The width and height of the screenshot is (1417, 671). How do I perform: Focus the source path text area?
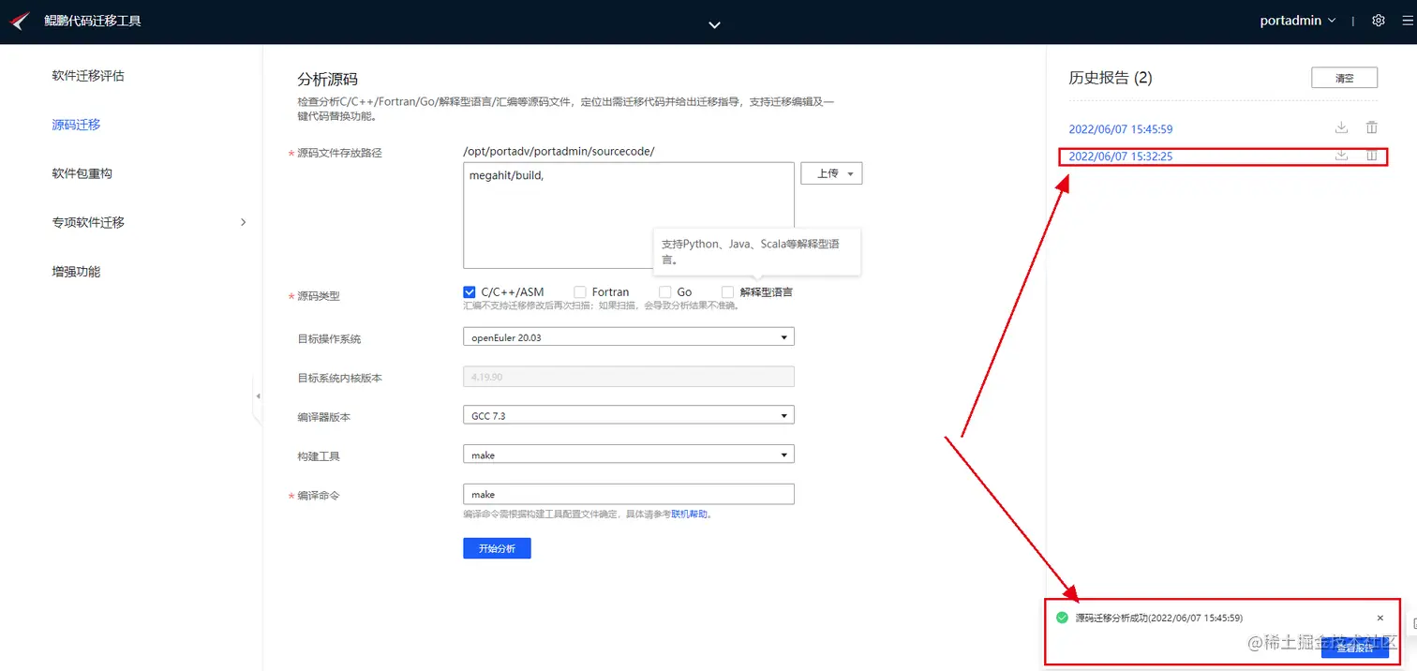click(x=629, y=216)
